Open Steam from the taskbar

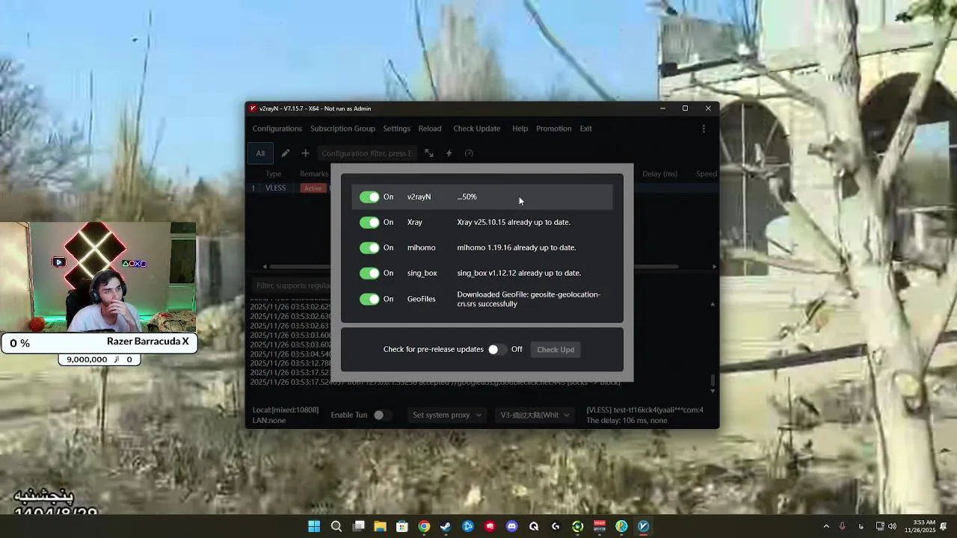[446, 527]
